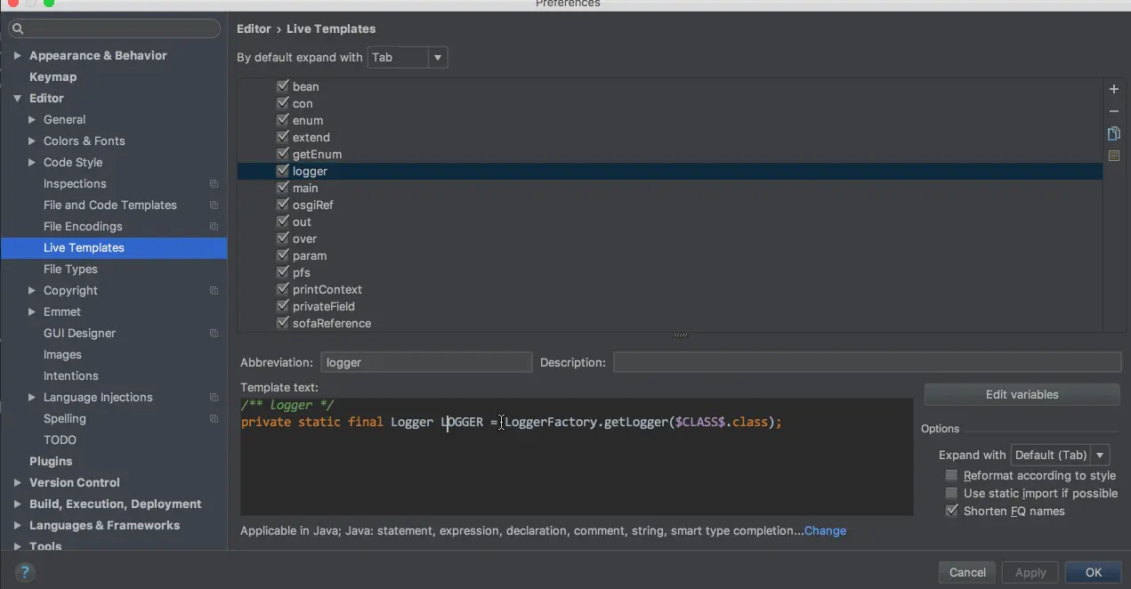
Task: Expand Colors & Fonts arrow
Action: pos(32,141)
